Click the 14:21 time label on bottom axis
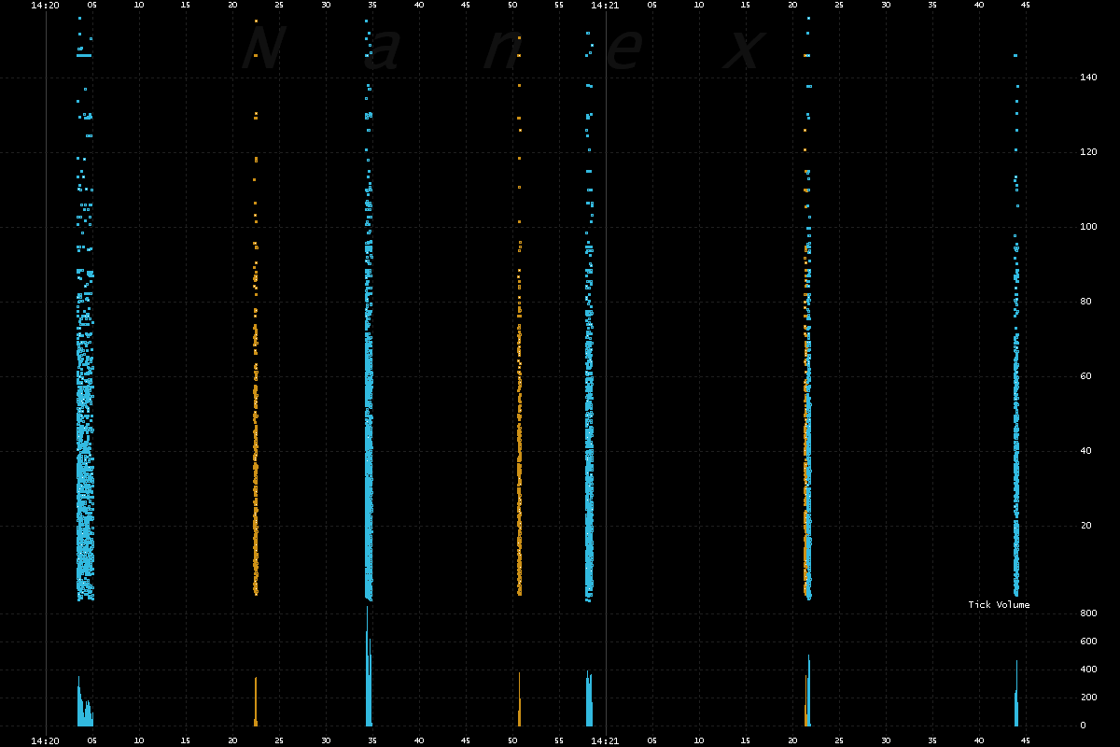Image resolution: width=1120 pixels, height=747 pixels. (x=606, y=740)
